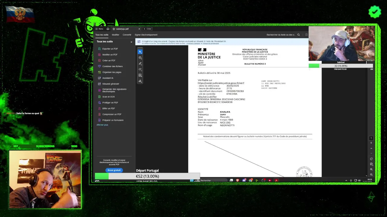Select the arrow selection tool

coord(140,52)
